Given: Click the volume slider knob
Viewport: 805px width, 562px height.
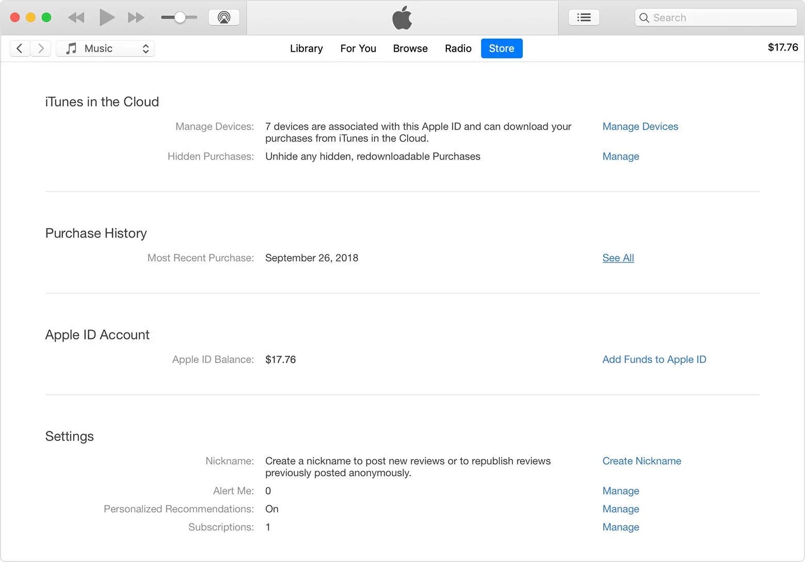Looking at the screenshot, I should click(x=180, y=18).
